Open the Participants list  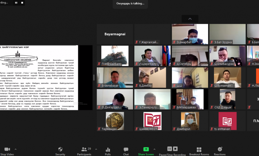(84, 150)
